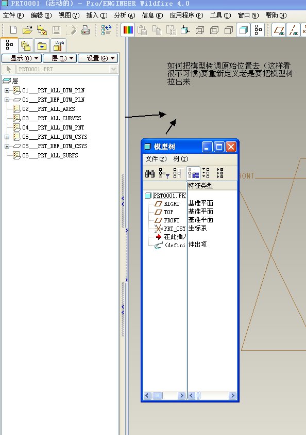The width and height of the screenshot is (306, 435).
Task: Open 文件(F) menu in 模型树 window
Action: [x=156, y=159]
